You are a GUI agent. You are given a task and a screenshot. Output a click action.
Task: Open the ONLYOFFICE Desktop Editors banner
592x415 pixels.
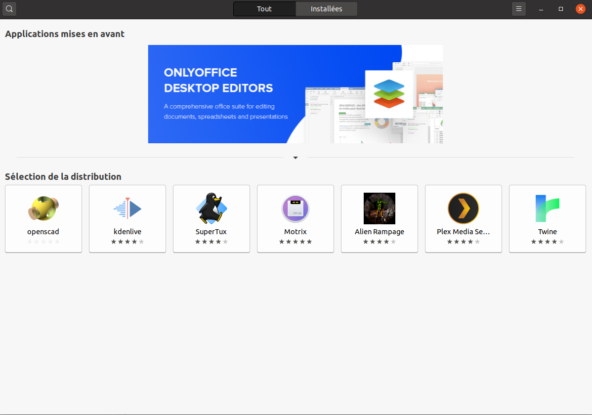point(295,94)
